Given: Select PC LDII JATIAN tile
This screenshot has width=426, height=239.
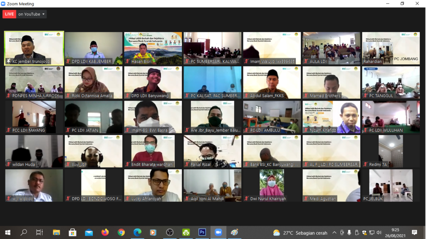Looking at the screenshot, I should (x=94, y=117).
